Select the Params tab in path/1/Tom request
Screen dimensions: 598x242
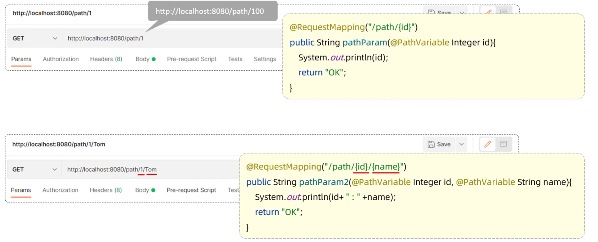pos(21,190)
